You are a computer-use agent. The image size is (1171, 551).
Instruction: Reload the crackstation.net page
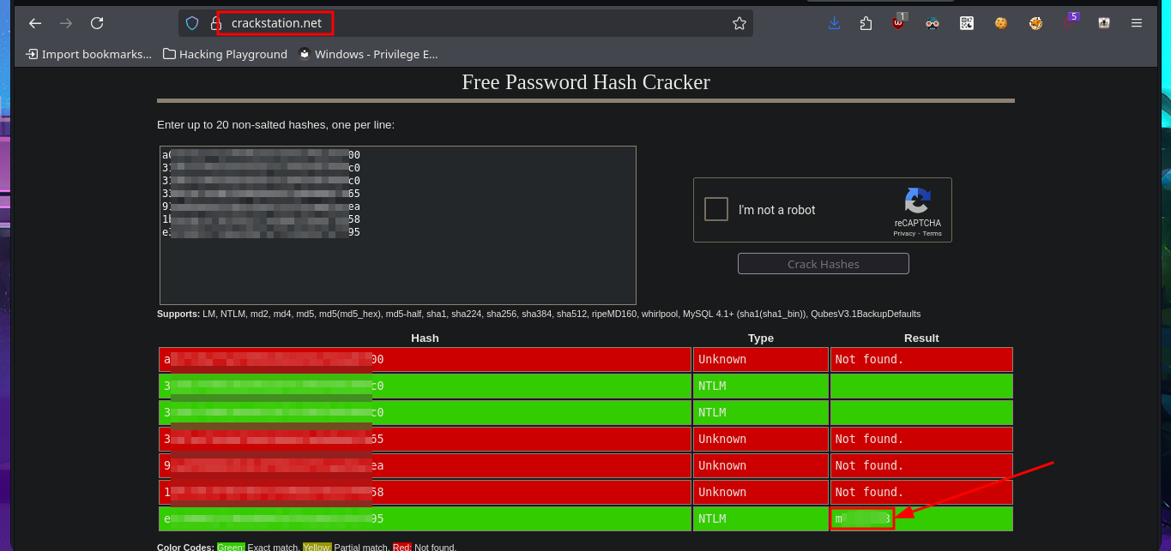coord(97,23)
